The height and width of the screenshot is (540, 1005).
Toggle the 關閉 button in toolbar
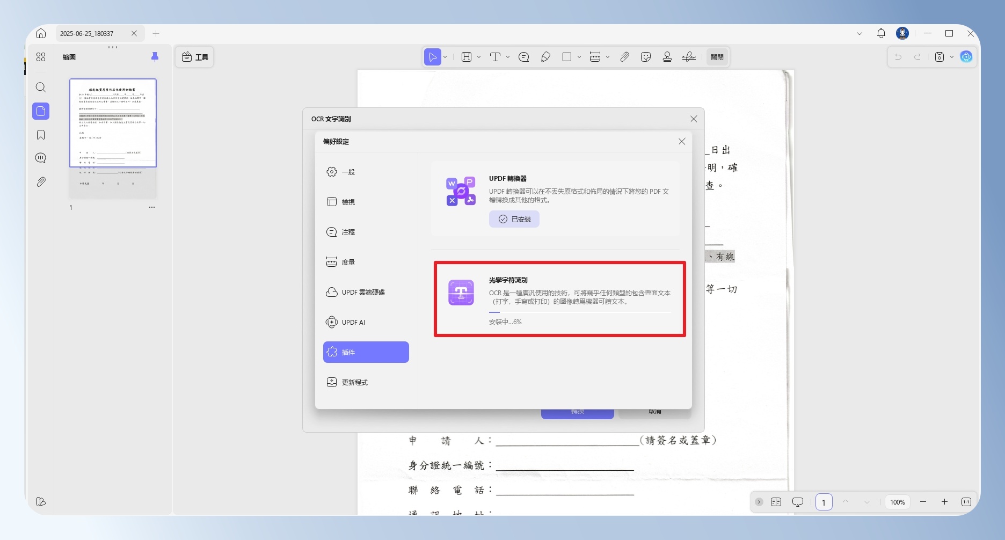click(x=717, y=57)
